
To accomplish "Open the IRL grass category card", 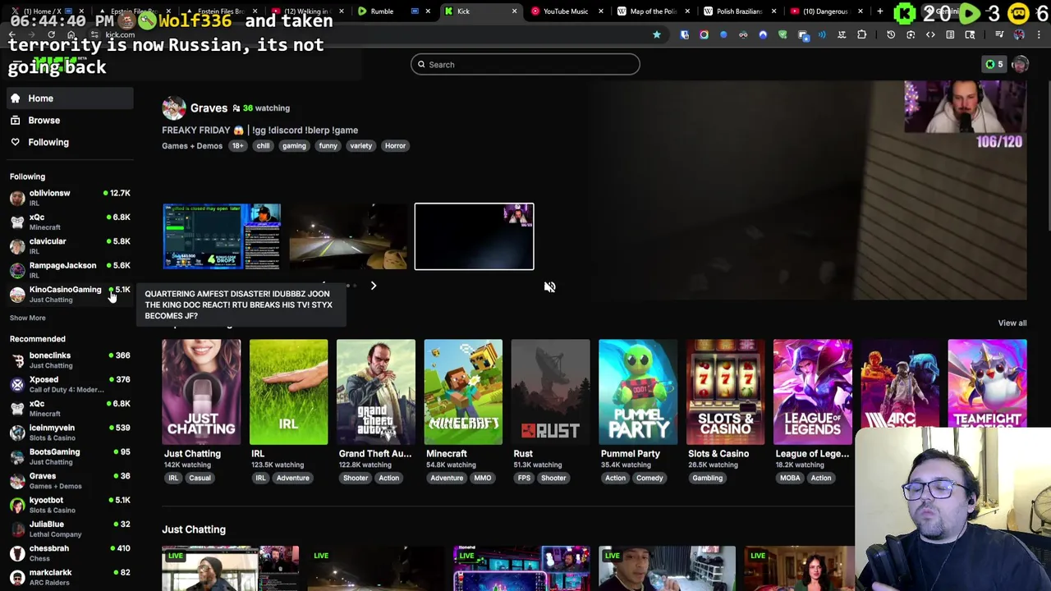I will 288,392.
